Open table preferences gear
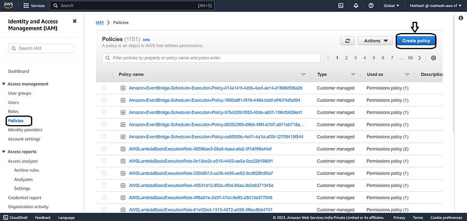The height and width of the screenshot is (221, 467). [433, 58]
